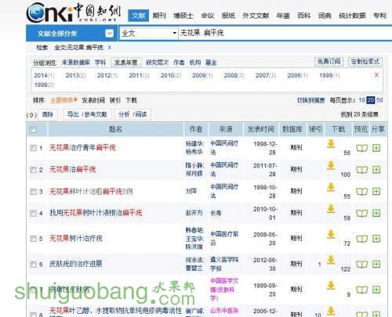Switch to the 期刊 tab

[x=159, y=16]
